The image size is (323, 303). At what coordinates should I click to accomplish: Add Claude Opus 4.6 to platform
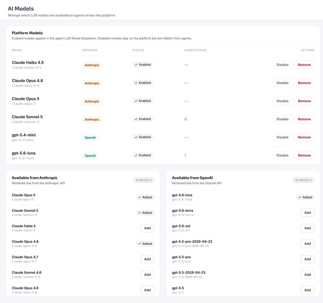147,290
